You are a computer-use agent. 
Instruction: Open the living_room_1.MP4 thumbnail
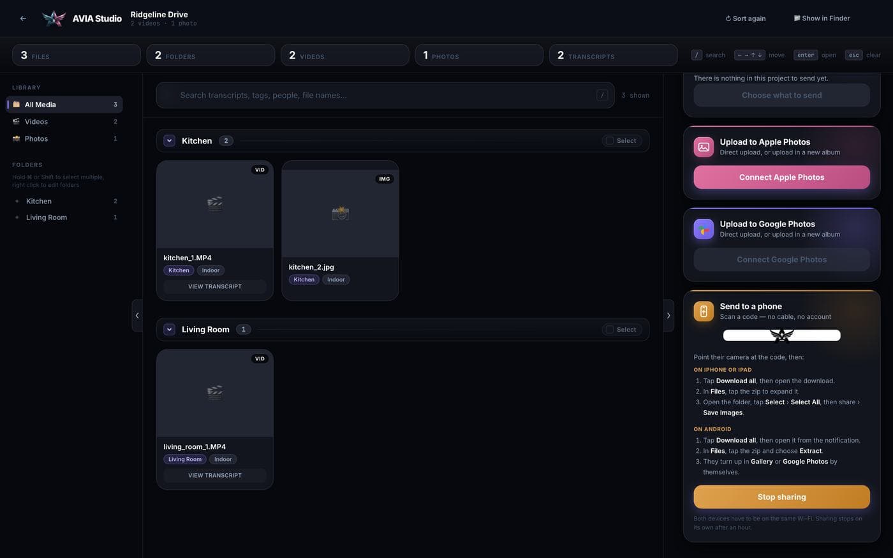coord(215,393)
